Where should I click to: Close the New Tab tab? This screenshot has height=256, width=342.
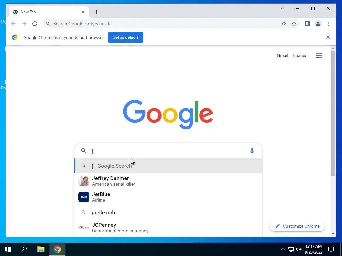pos(83,12)
